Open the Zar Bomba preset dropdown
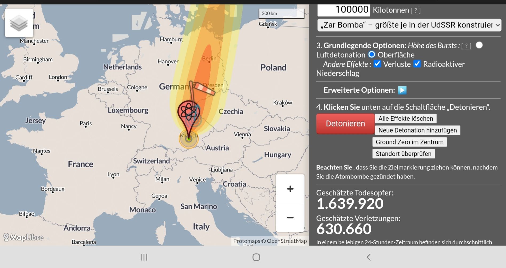The height and width of the screenshot is (268, 506). pyautogui.click(x=409, y=25)
